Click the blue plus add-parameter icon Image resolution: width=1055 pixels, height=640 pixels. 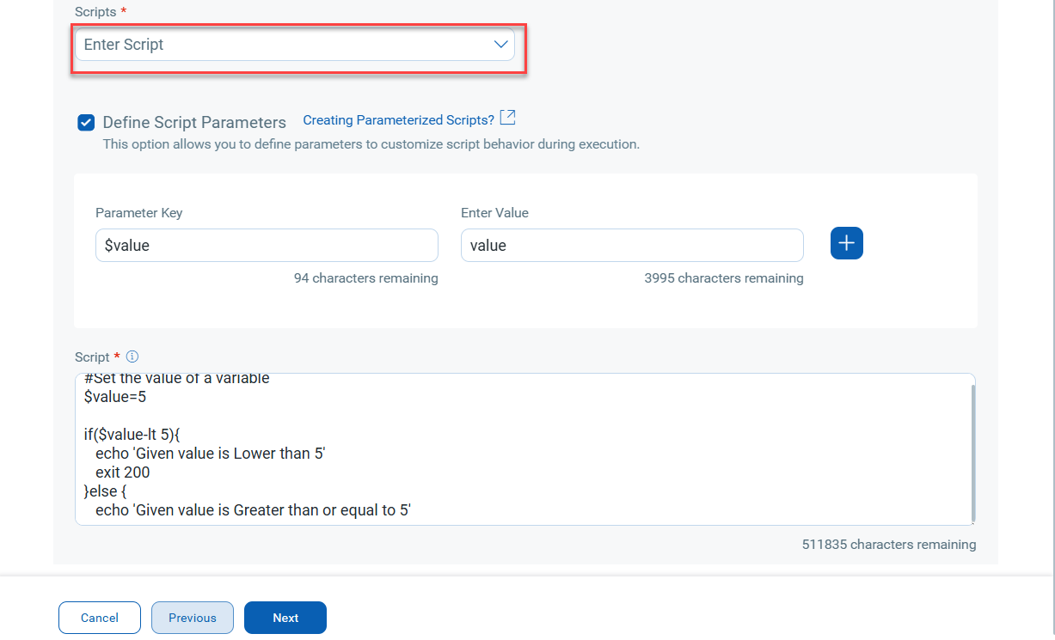pyautogui.click(x=846, y=244)
